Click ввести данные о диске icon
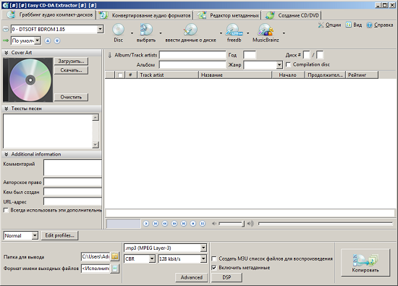This screenshot has height=286, width=398. [190, 30]
